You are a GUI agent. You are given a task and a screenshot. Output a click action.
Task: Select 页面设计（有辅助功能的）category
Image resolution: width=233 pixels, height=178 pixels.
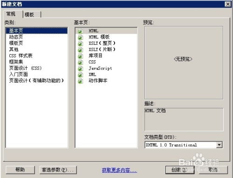click(36, 80)
